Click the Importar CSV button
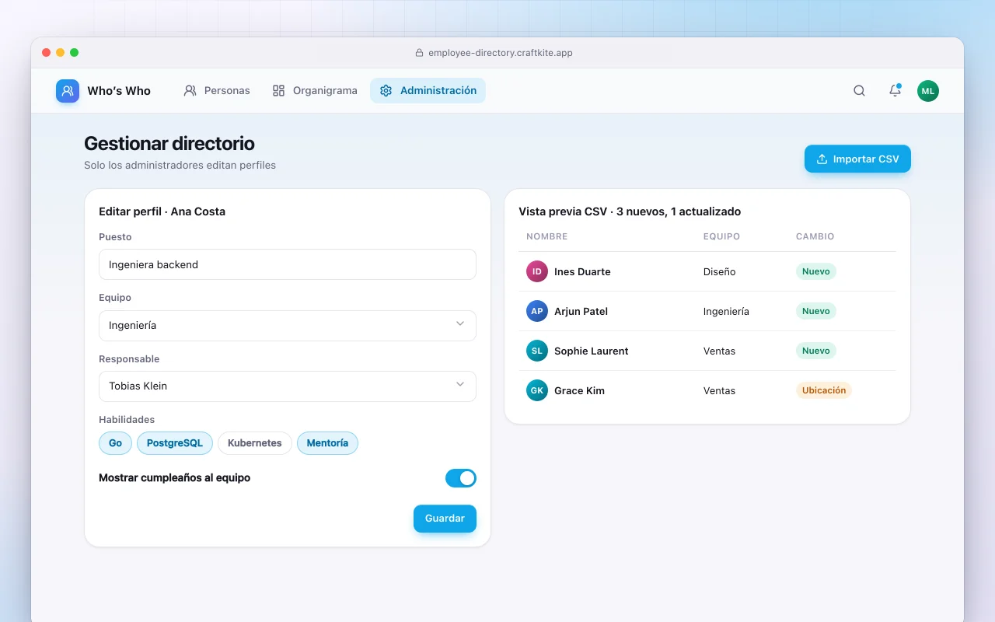The image size is (995, 622). [857, 159]
